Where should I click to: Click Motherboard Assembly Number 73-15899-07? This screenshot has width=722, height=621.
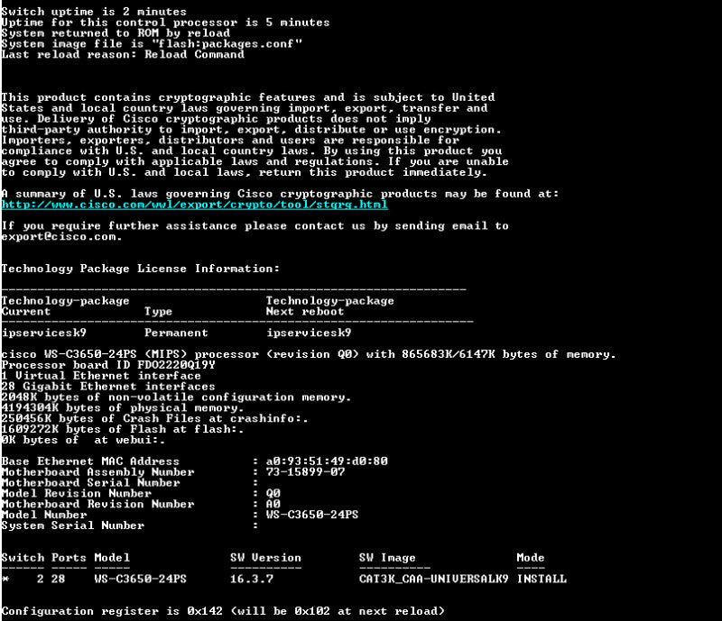(305, 472)
